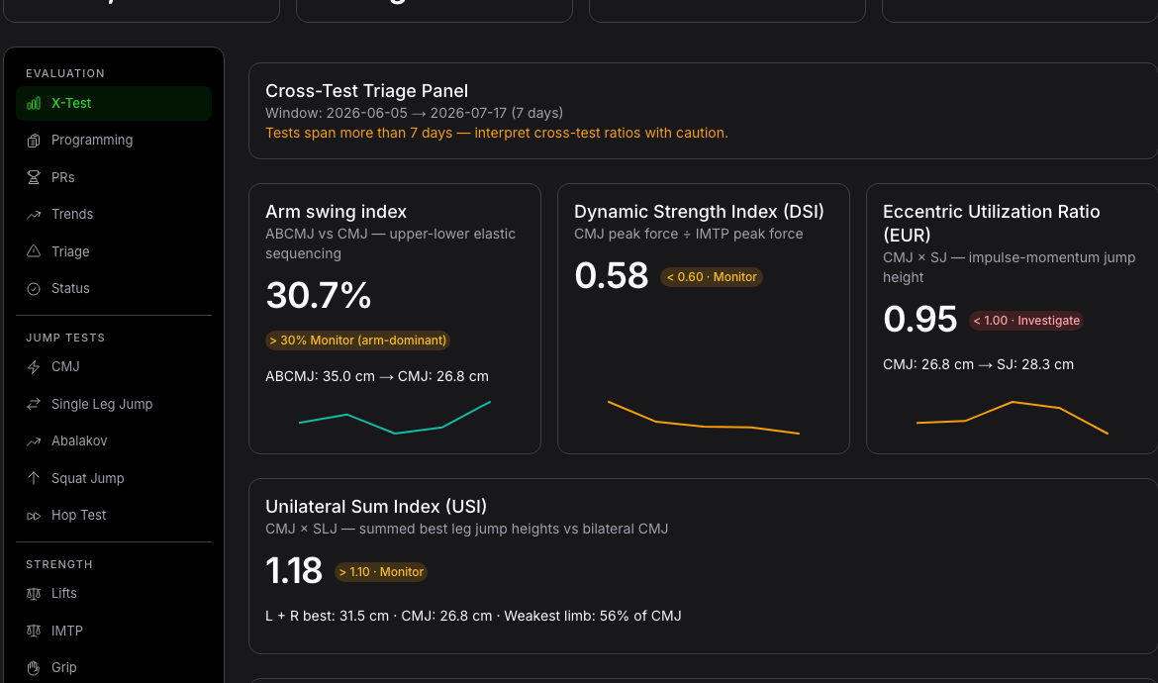Open Lifts under Strength
The height and width of the screenshot is (683, 1158).
114,594
